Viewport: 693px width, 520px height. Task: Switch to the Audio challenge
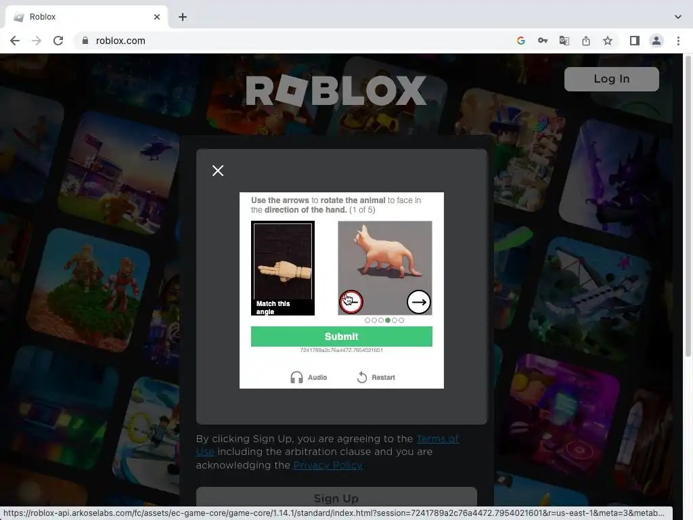coord(309,377)
